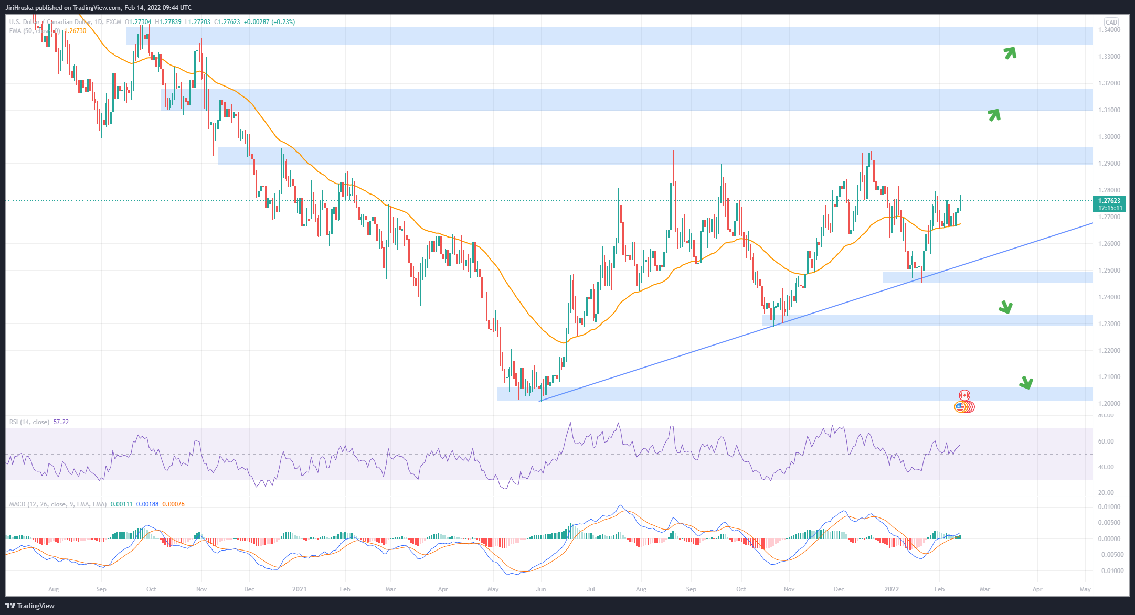Viewport: 1135px width, 615px height.
Task: Click the countdown timer 12:15:11 on price axis
Action: (x=1109, y=208)
